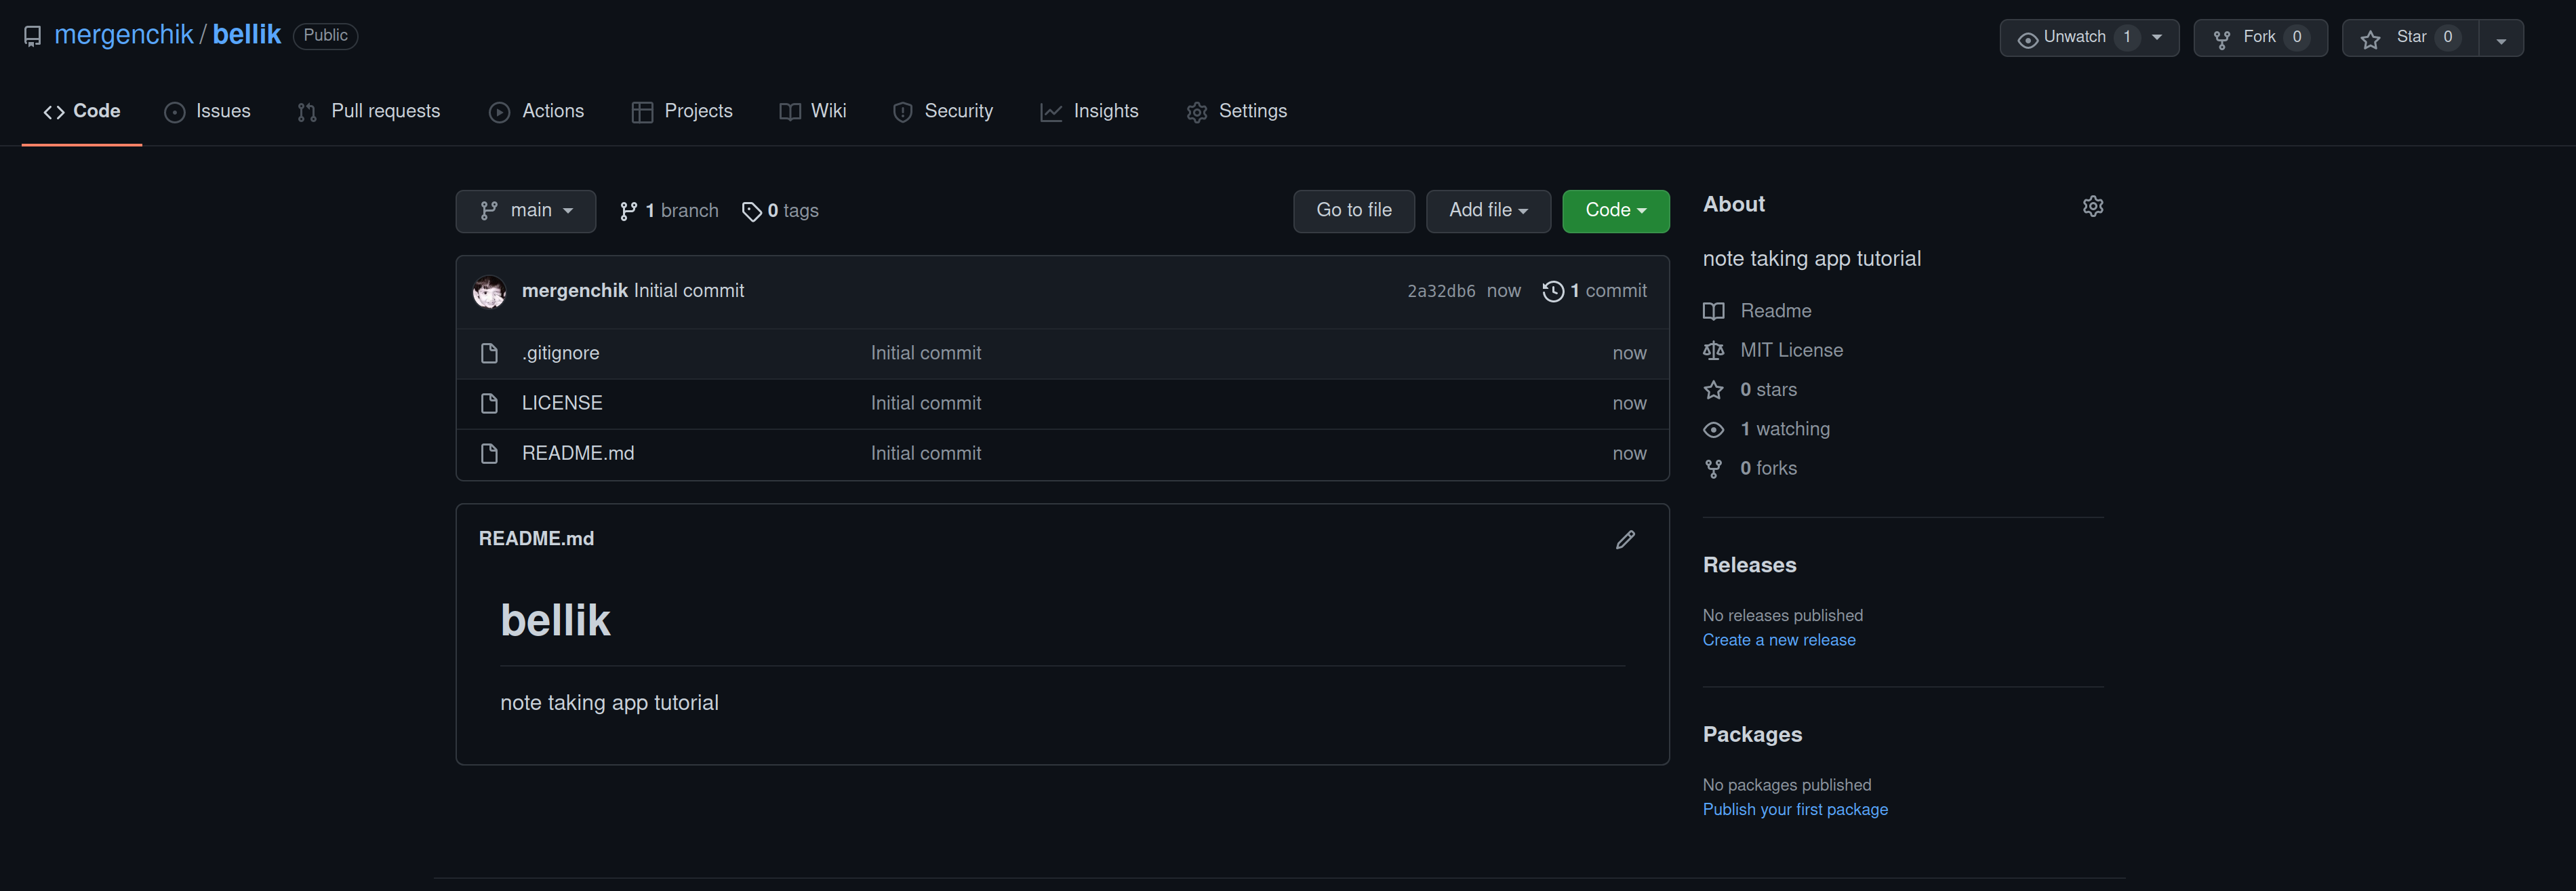This screenshot has width=2576, height=891.
Task: Click the Actions play icon
Action: pyautogui.click(x=499, y=113)
